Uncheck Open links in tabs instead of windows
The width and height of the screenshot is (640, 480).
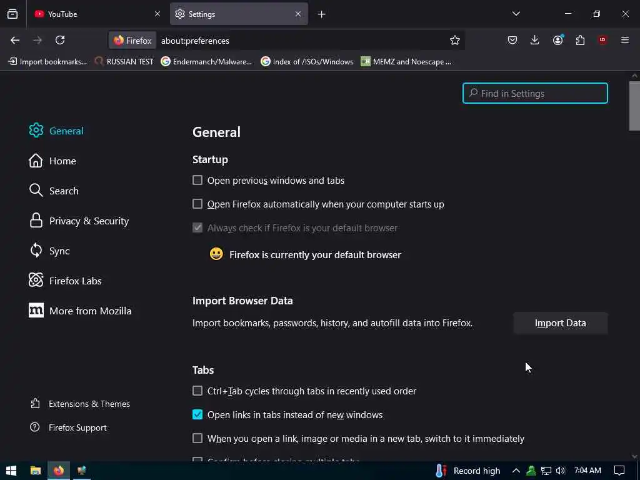(x=197, y=414)
